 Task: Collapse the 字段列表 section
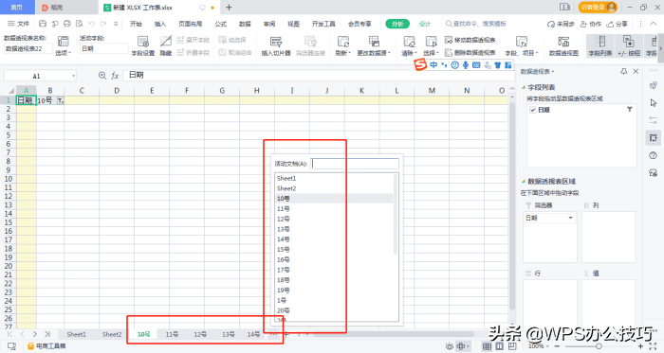[524, 87]
